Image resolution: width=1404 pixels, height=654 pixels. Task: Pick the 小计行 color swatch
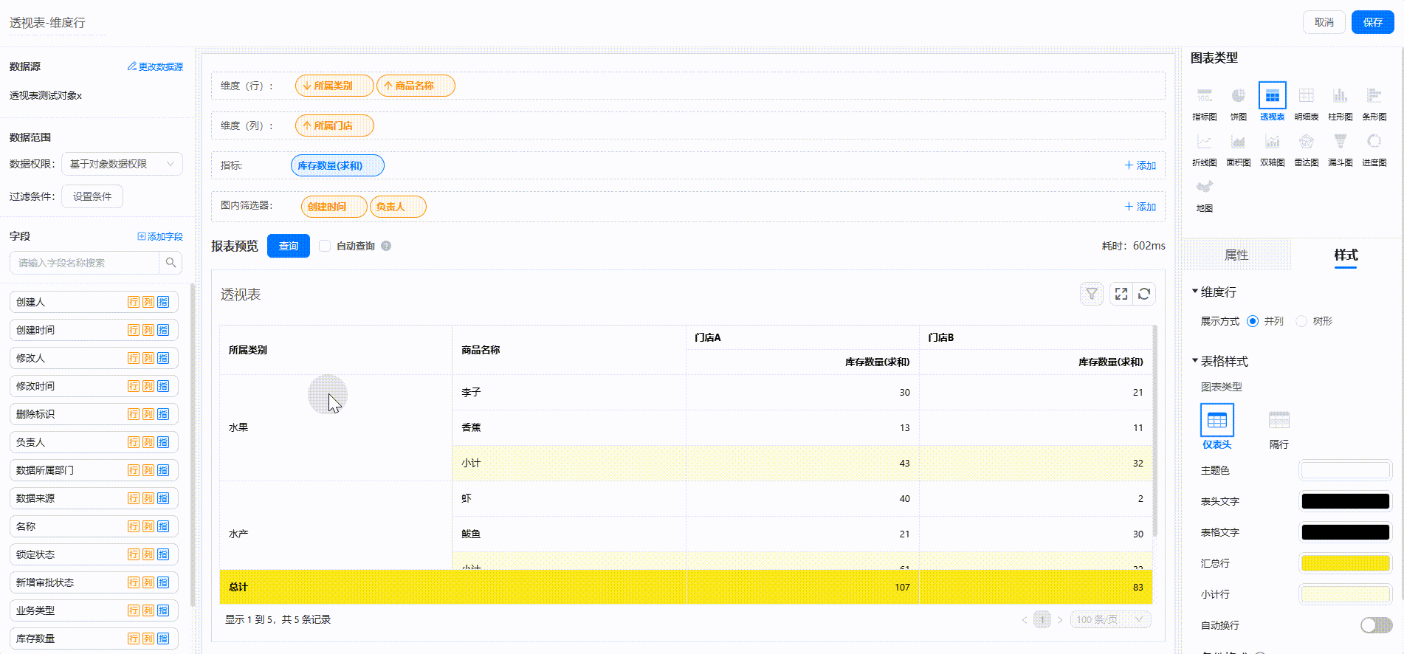(1345, 594)
